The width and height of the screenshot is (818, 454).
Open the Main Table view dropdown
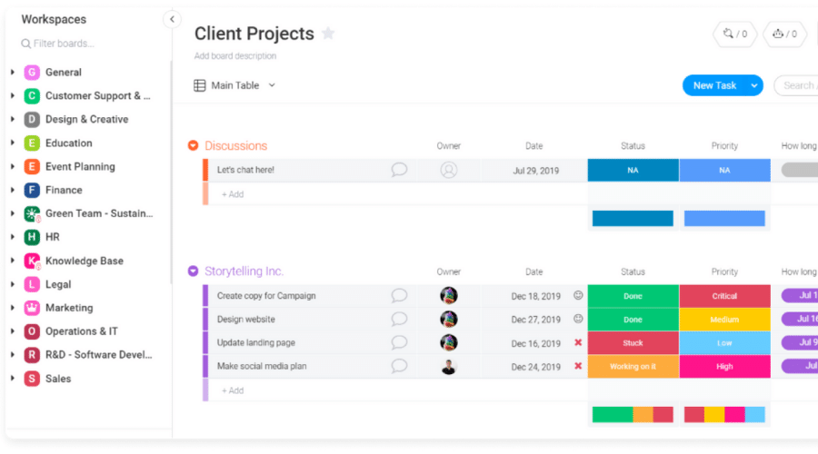coord(272,85)
